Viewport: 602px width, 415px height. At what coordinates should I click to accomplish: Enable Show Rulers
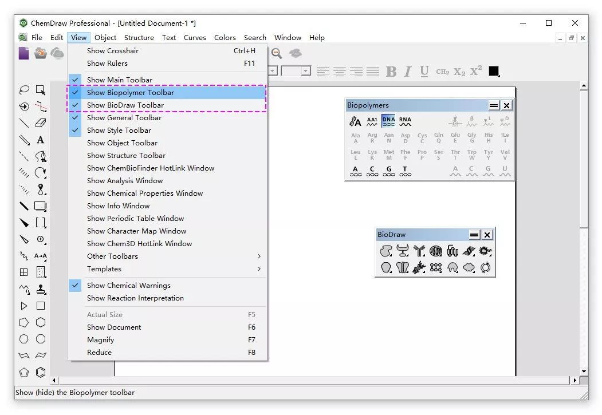(167, 64)
